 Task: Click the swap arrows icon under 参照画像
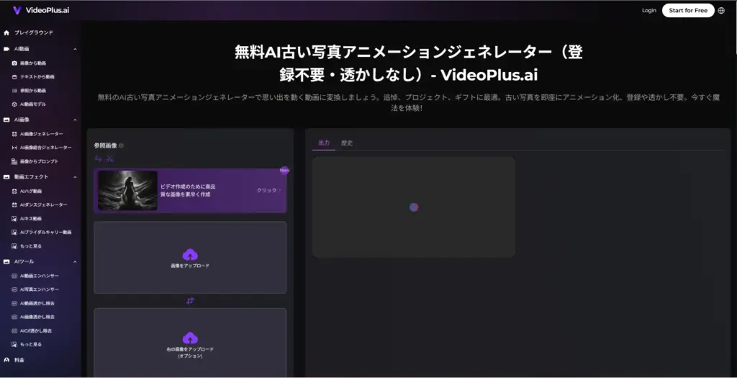coord(98,159)
